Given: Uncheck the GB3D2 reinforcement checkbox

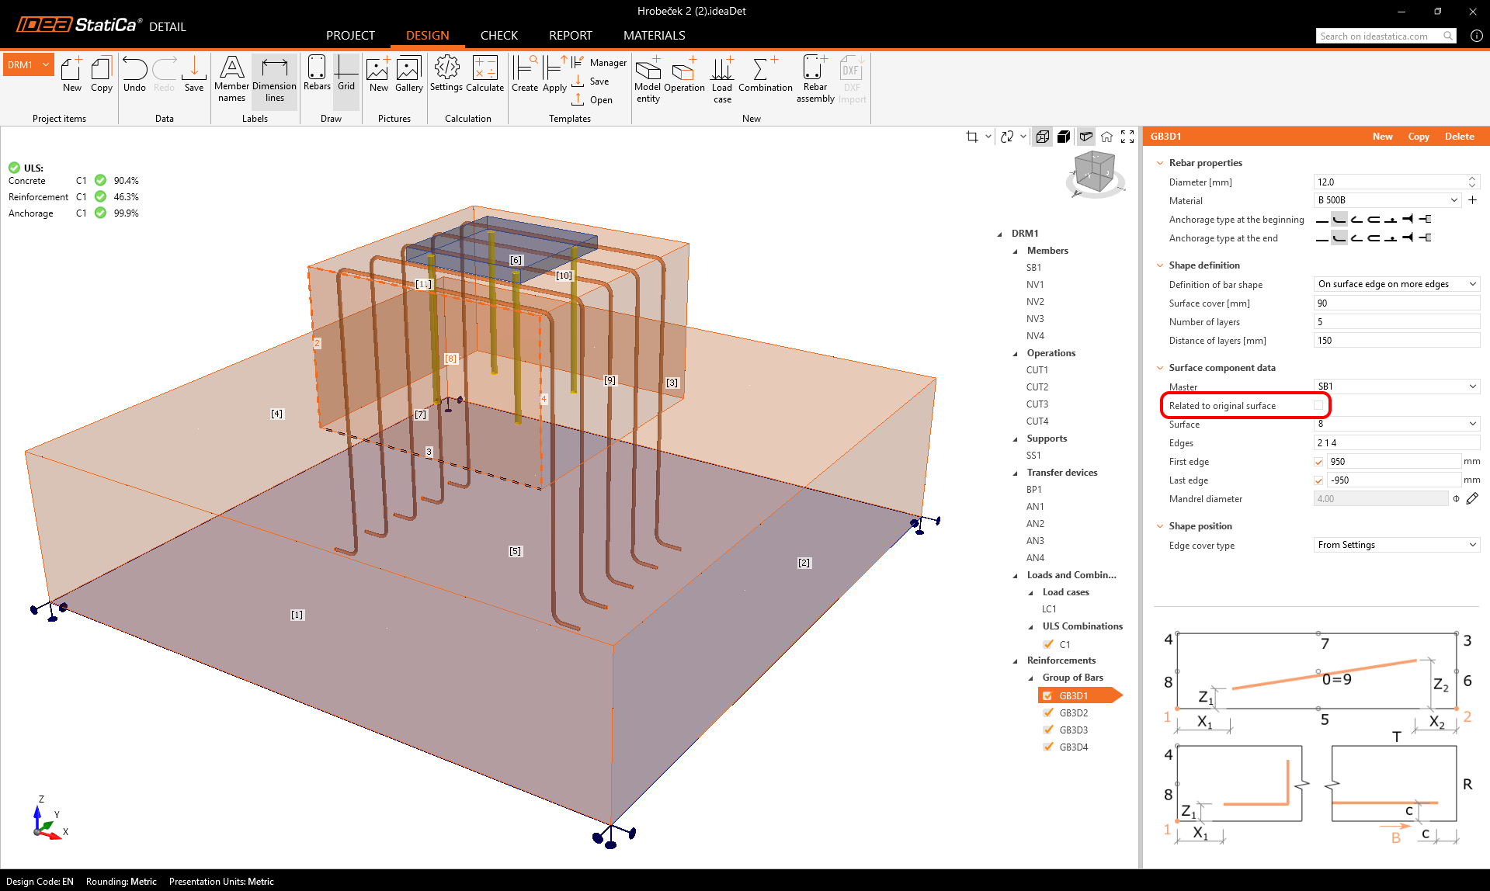Looking at the screenshot, I should (x=1049, y=712).
